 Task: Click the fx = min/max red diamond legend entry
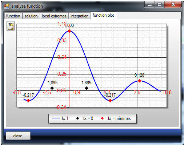point(116,118)
